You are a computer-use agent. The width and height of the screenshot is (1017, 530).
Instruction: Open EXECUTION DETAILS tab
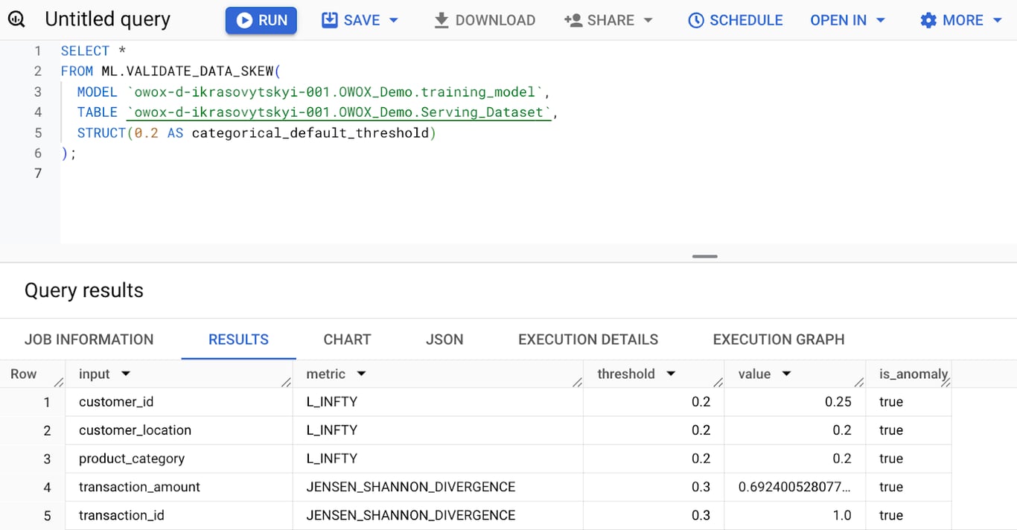point(588,339)
